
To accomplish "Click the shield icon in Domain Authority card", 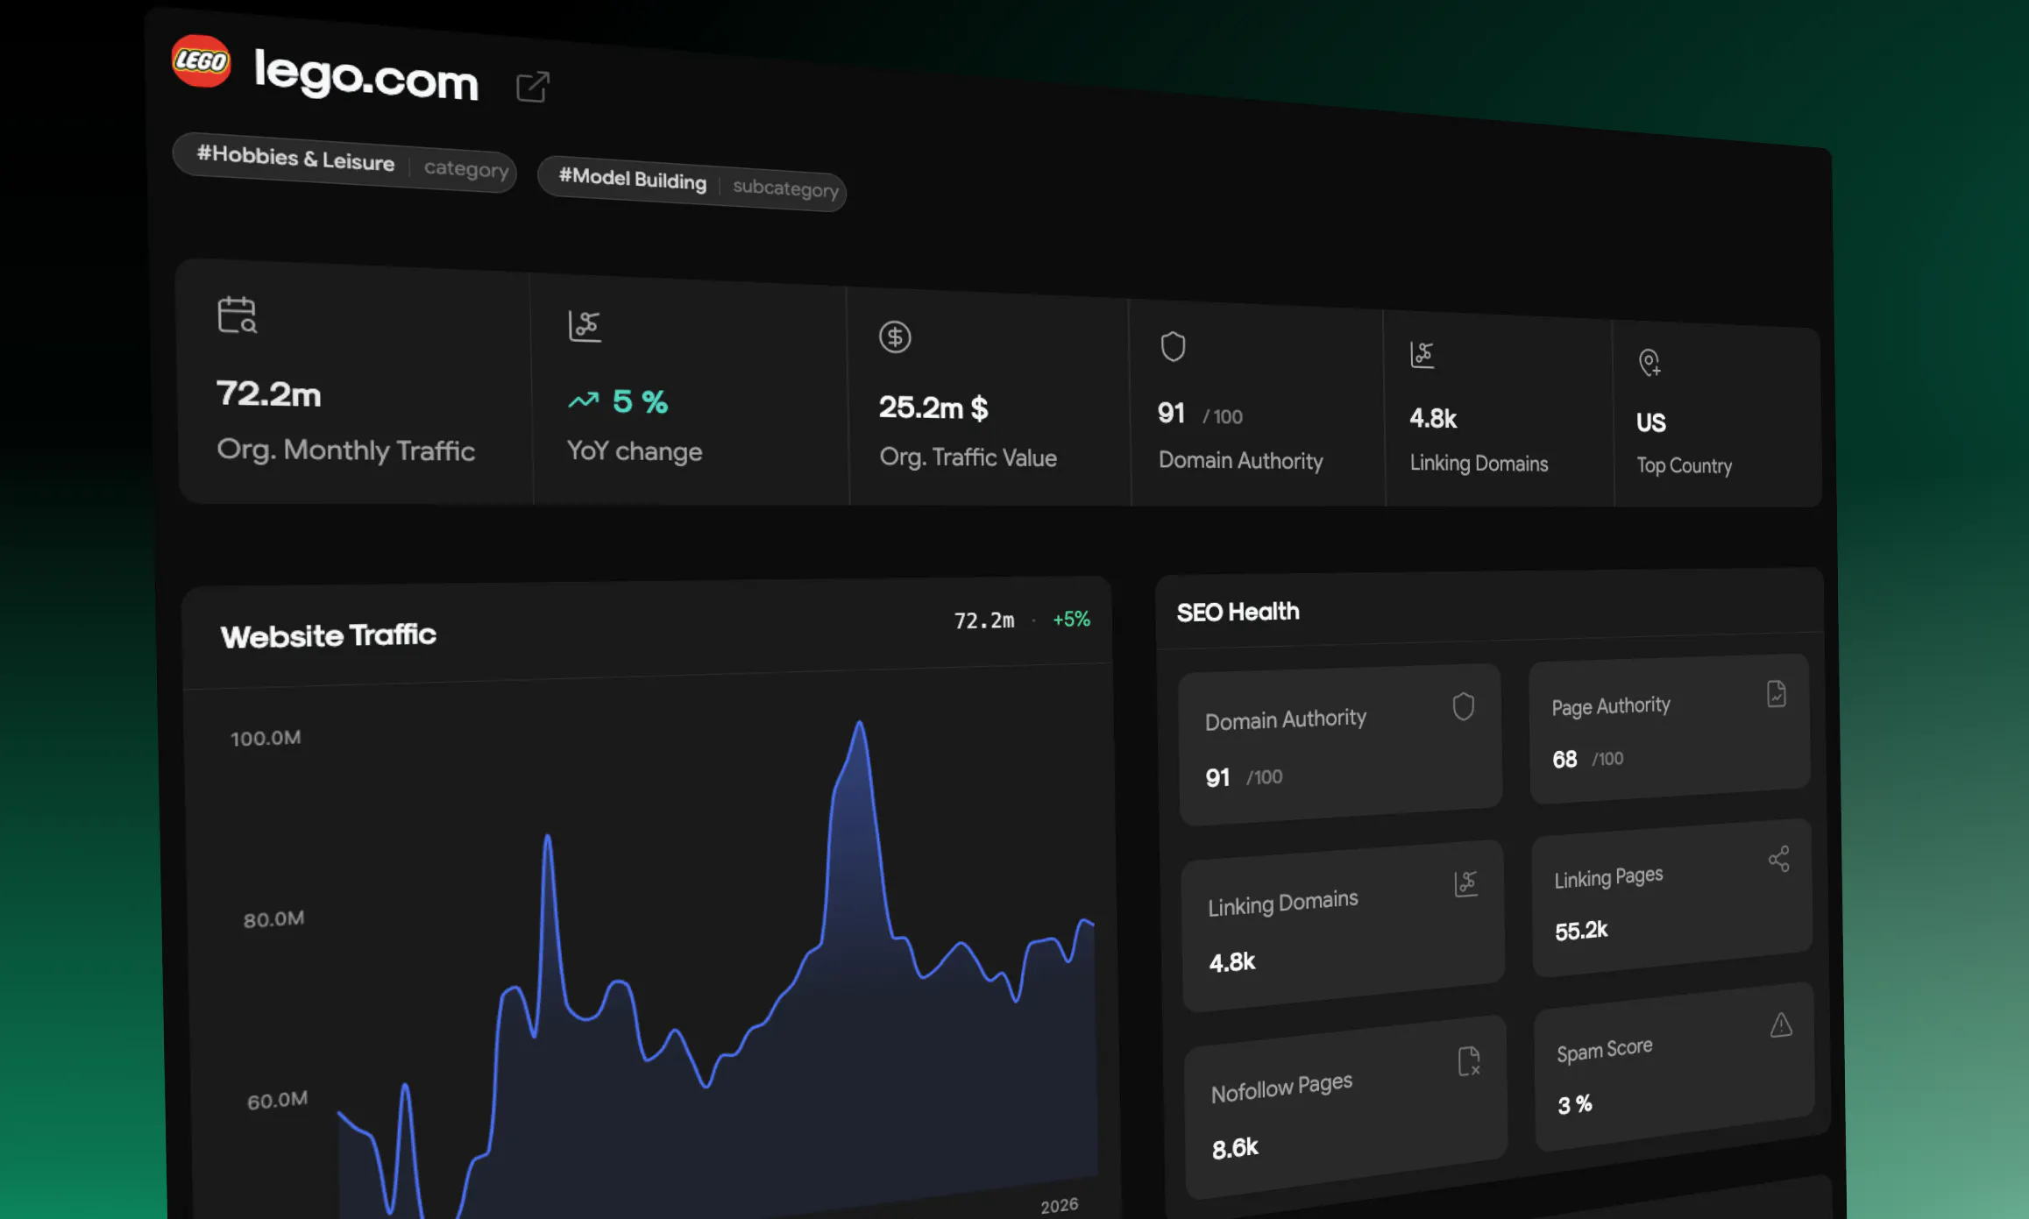I will 1463,706.
